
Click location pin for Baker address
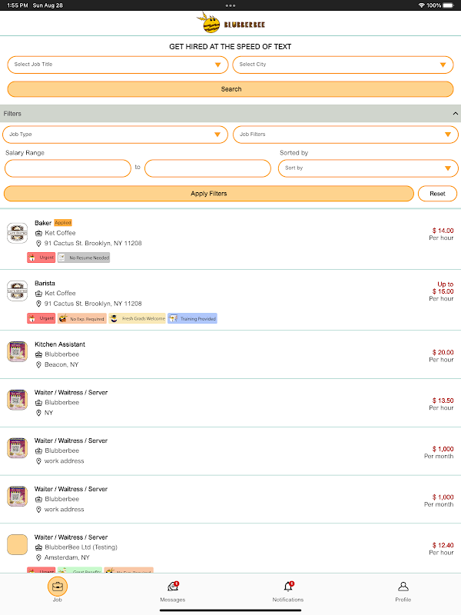[38, 244]
